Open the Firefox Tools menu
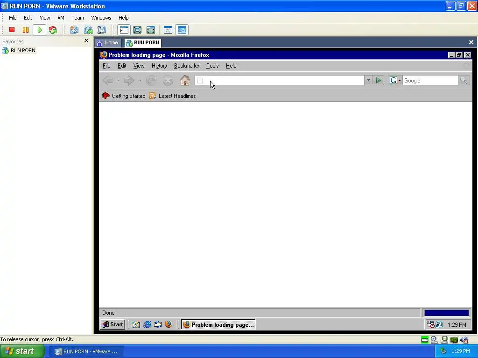This screenshot has height=358, width=478. pos(212,66)
